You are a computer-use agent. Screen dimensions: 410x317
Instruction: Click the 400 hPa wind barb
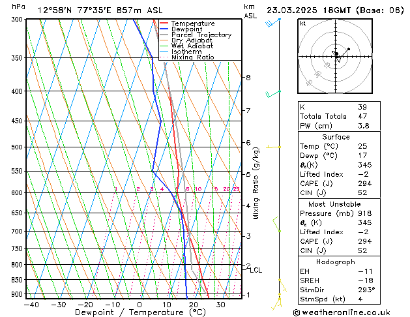pos(273,94)
